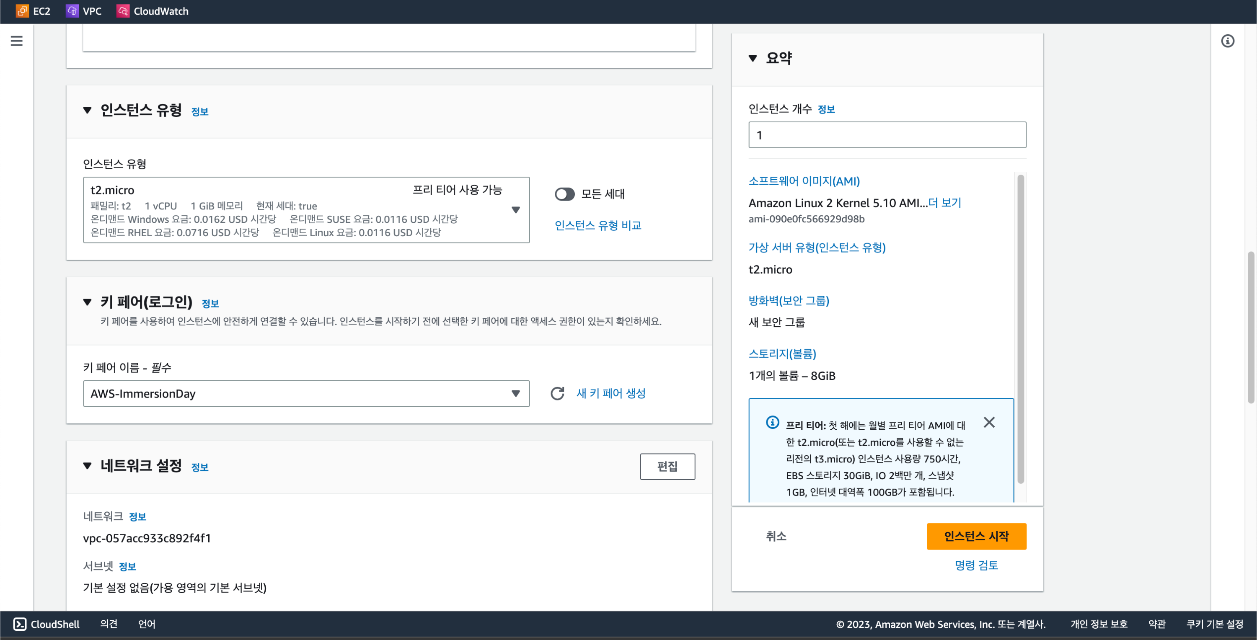
Task: Click the 언어 footer menu item
Action: pos(146,624)
